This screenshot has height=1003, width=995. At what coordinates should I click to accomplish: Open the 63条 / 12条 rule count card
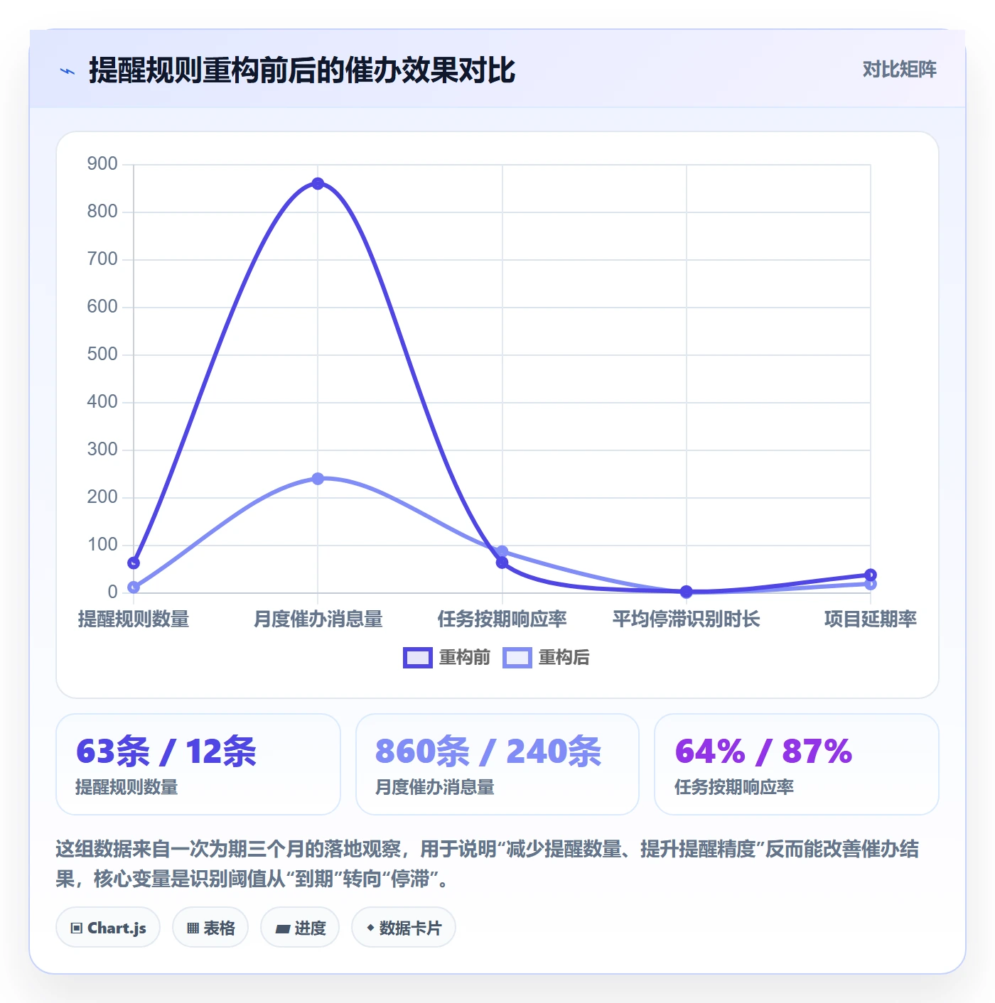(198, 764)
